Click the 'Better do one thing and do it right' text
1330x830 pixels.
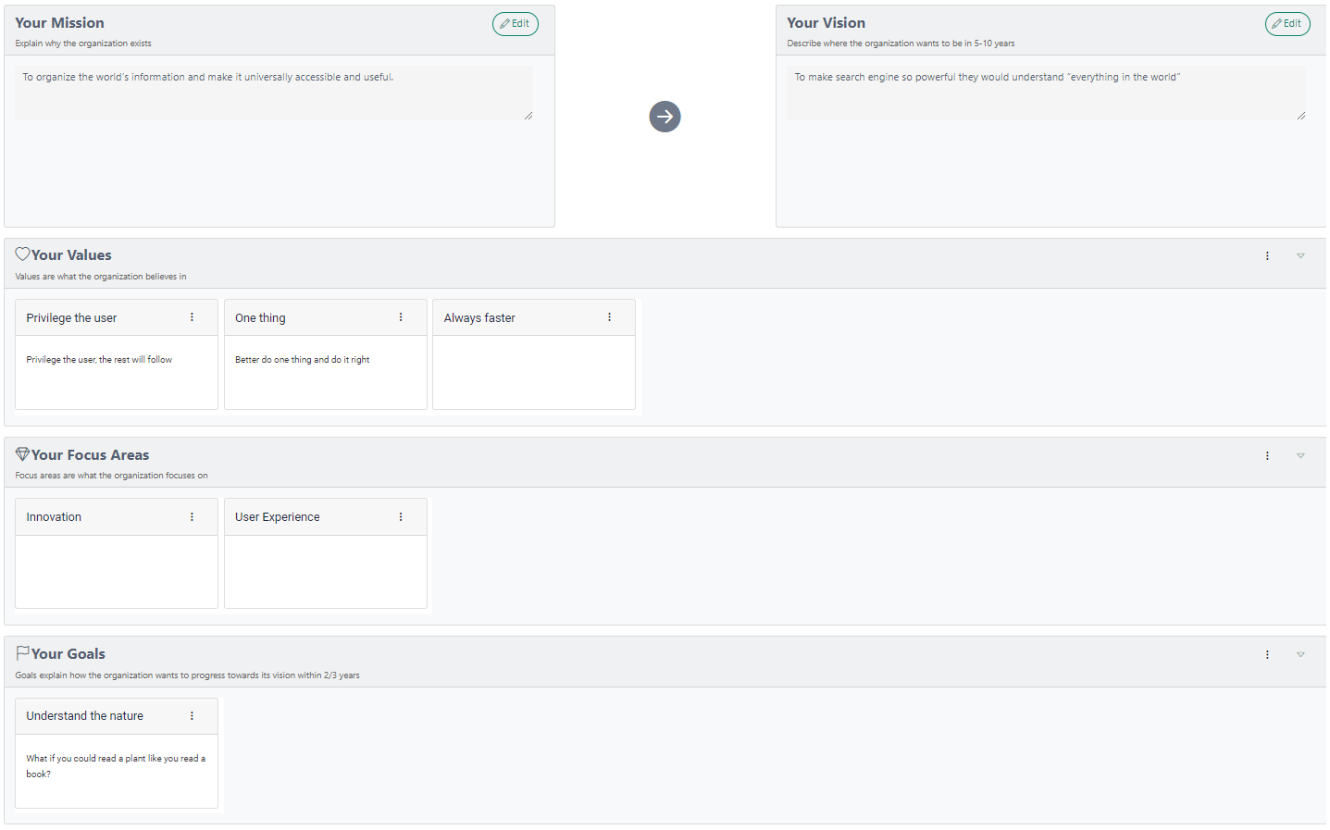pyautogui.click(x=302, y=360)
